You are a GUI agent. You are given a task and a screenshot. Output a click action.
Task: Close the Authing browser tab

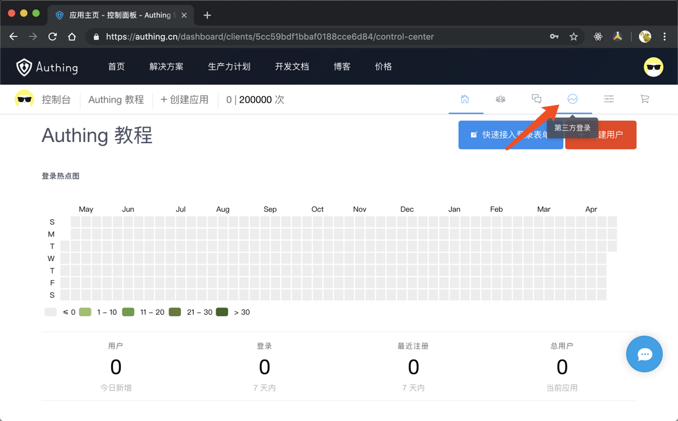pyautogui.click(x=184, y=15)
